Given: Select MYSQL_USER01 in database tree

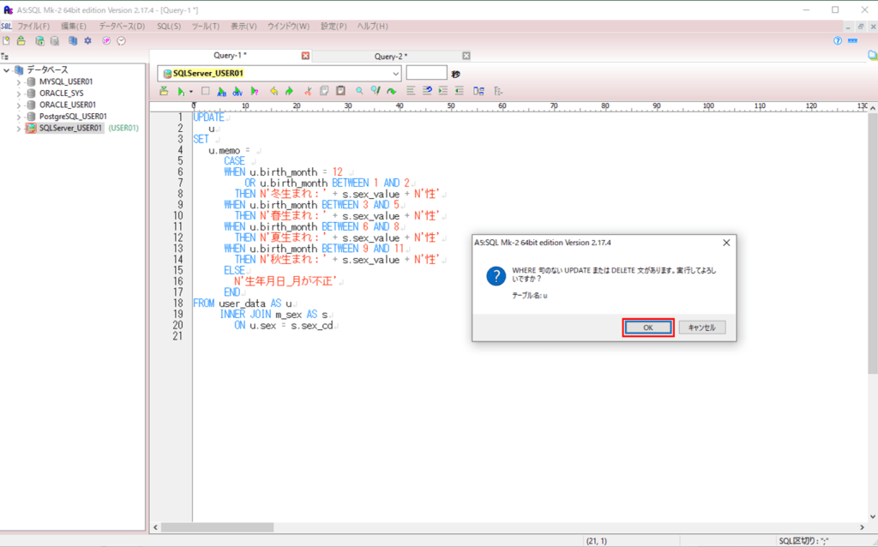Looking at the screenshot, I should click(66, 81).
